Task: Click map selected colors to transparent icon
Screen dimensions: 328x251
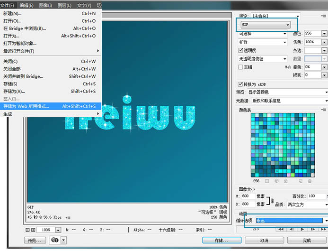Action: pyautogui.click(x=267, y=181)
